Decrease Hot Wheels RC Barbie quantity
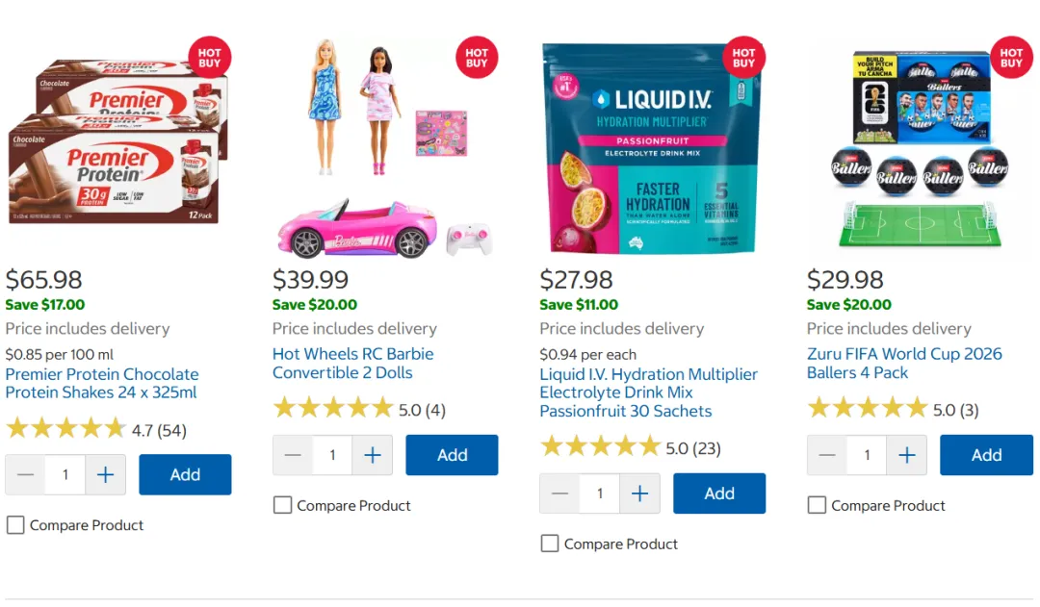The width and height of the screenshot is (1040, 607). pyautogui.click(x=293, y=455)
